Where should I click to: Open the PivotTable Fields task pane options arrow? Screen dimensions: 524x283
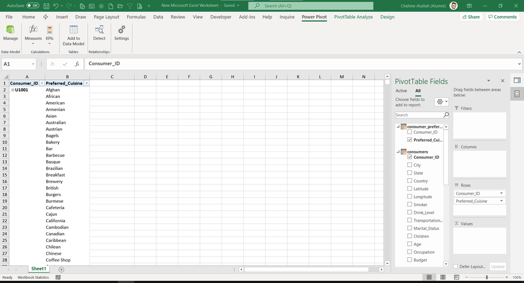click(488, 81)
